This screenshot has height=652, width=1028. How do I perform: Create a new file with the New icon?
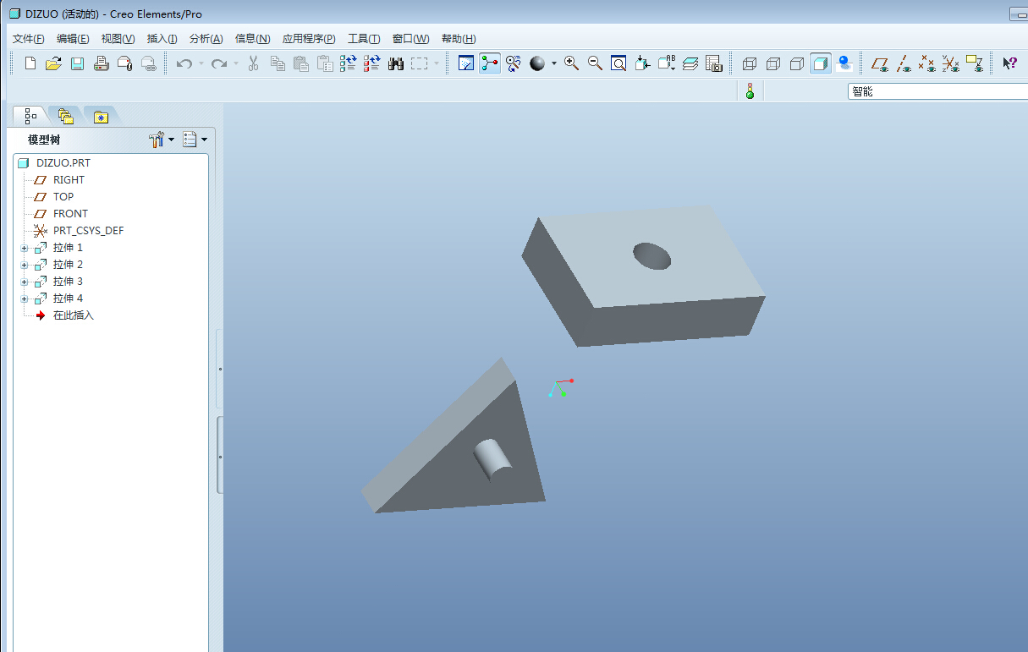pos(30,63)
